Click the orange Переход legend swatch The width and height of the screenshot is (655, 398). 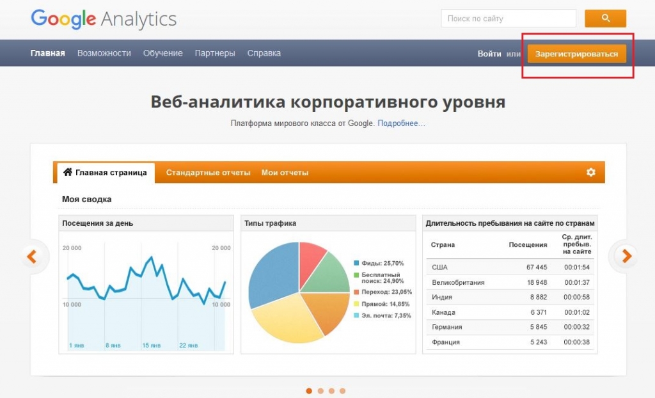tap(356, 292)
